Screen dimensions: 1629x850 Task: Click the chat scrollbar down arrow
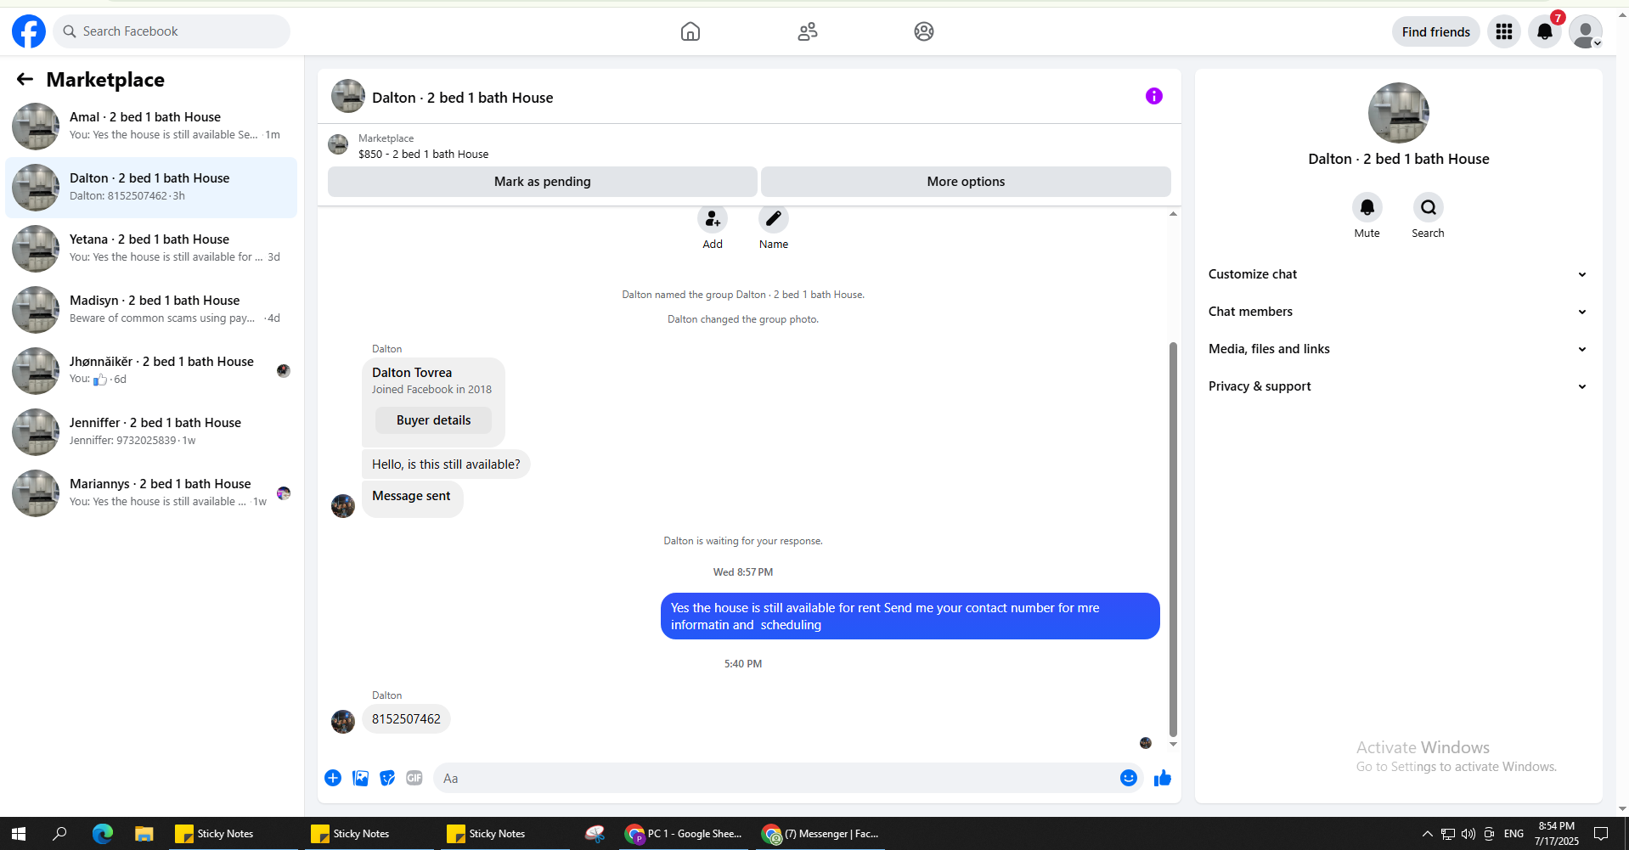click(1173, 745)
